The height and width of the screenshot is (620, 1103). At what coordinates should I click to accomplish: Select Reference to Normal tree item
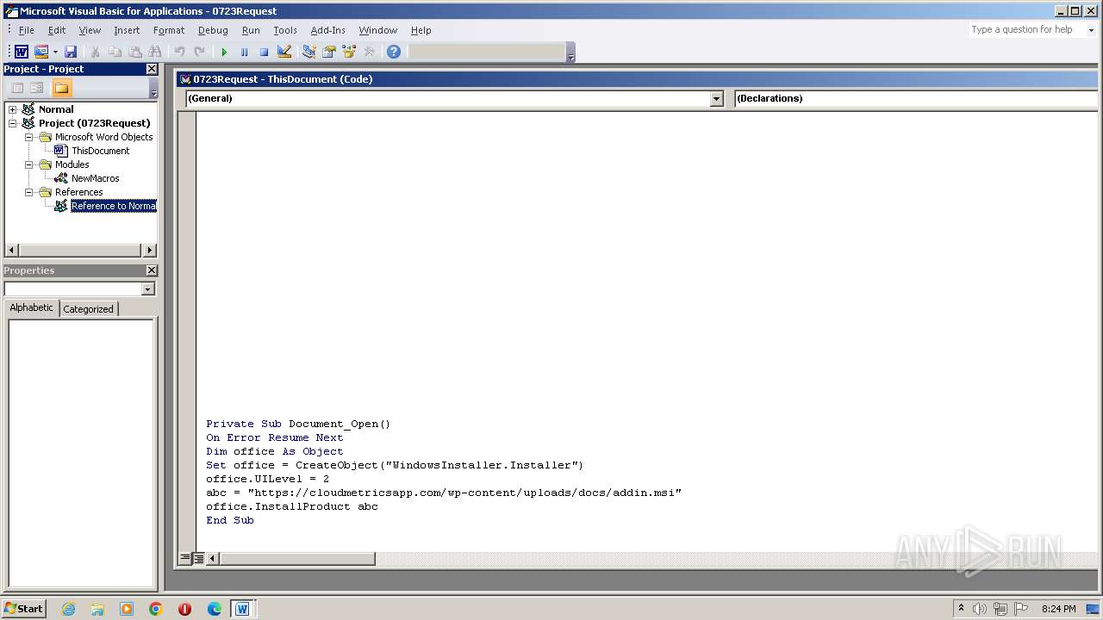click(114, 206)
